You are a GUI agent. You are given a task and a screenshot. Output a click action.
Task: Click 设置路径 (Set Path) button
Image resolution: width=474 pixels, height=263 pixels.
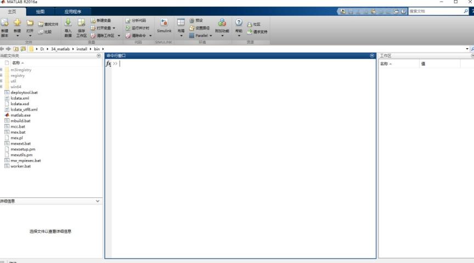point(199,28)
